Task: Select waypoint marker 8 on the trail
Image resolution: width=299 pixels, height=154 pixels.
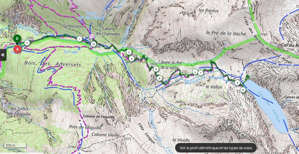Action: coord(160,78)
